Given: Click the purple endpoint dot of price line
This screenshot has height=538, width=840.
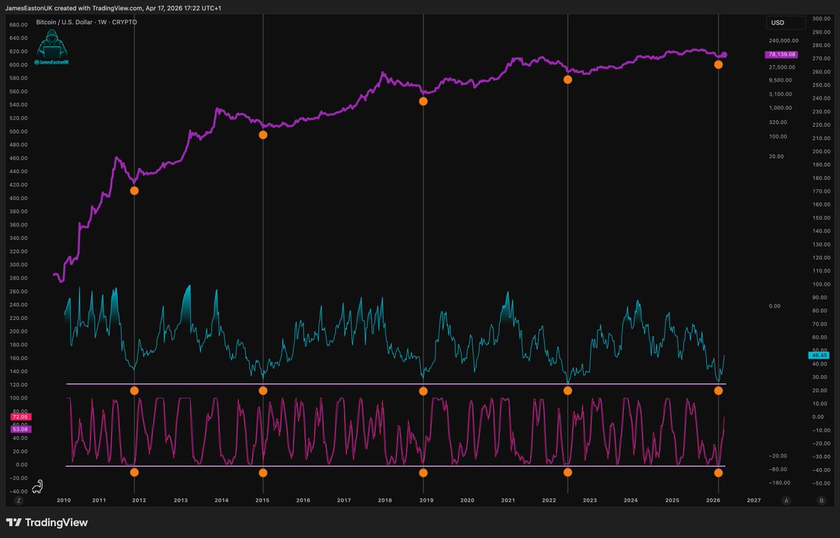Looking at the screenshot, I should (x=724, y=55).
